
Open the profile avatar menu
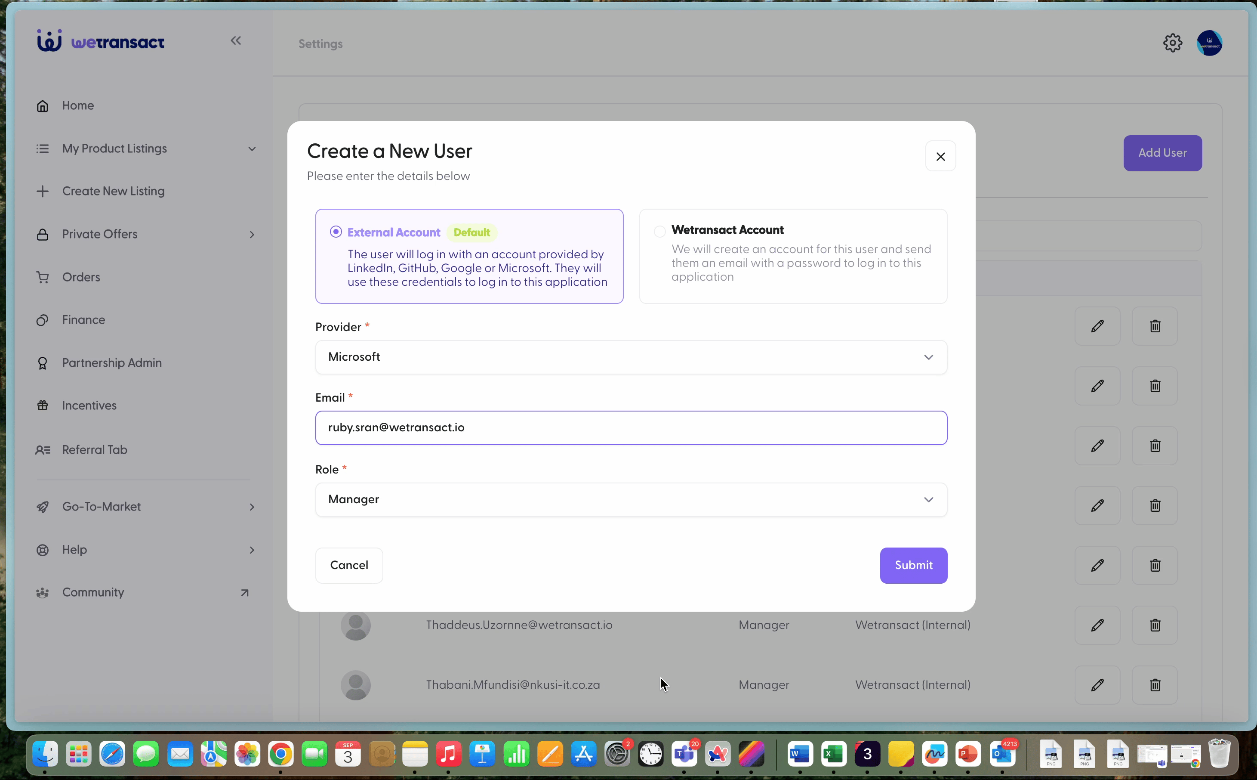tap(1209, 43)
